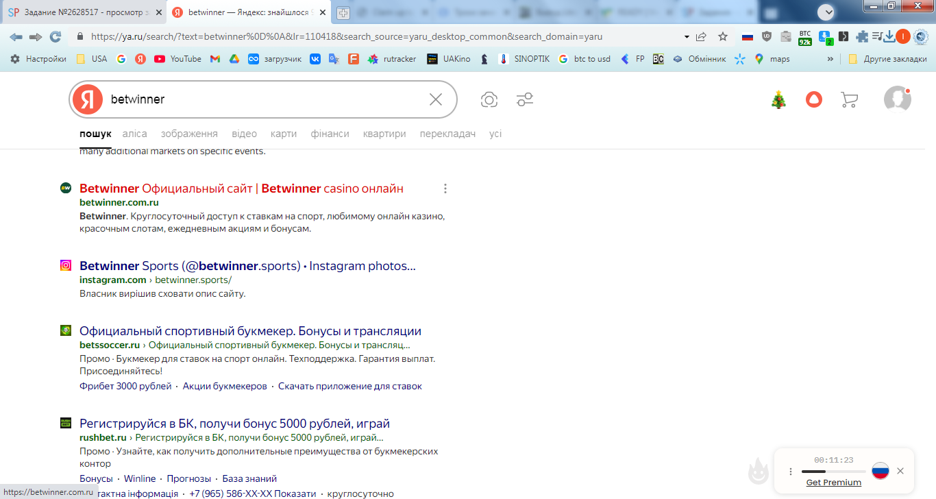The height and width of the screenshot is (499, 936).
Task: Switch to the зображення images tab
Action: click(189, 134)
